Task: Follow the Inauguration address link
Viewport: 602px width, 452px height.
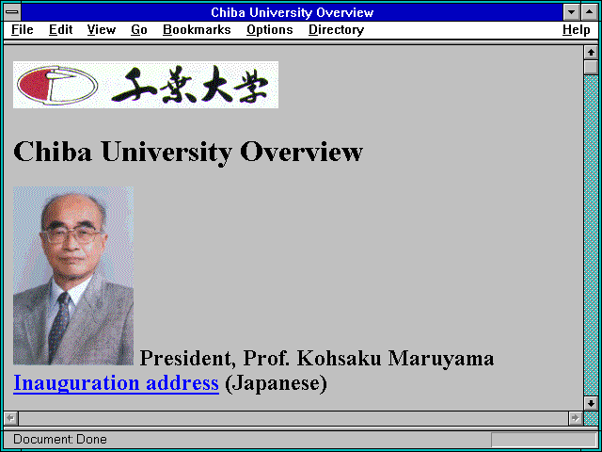Action: click(116, 383)
